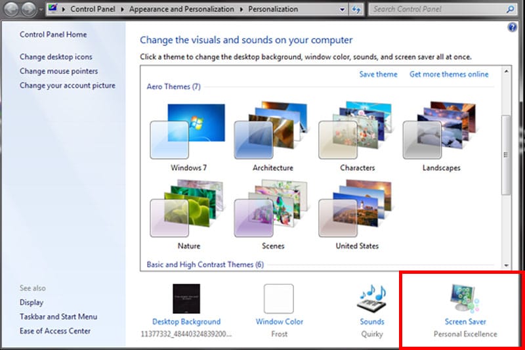Select the Windows 7 theme

(188, 138)
